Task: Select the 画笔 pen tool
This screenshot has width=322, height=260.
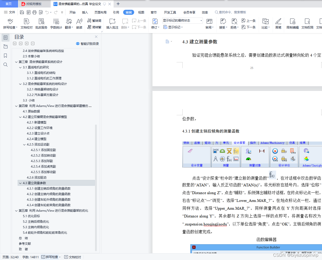Action: pos(278,24)
